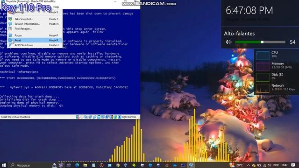Switch the POR input language indicator
Image resolution: width=299 pixels, height=168 pixels.
276,165
